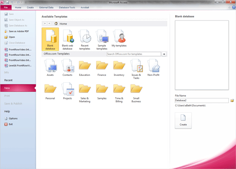Switch to the Create ribbon tab
The height and width of the screenshot is (169, 236).
pos(30,7)
